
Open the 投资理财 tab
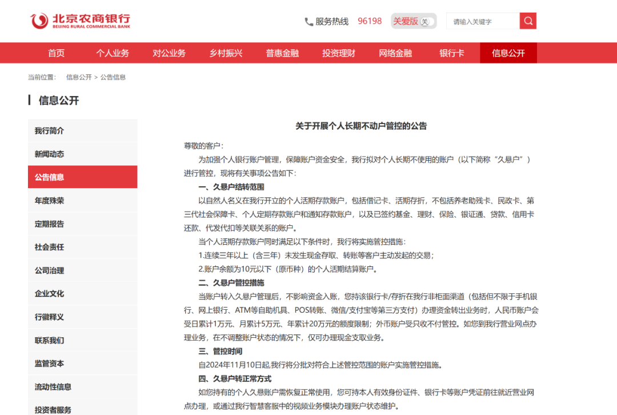(338, 53)
